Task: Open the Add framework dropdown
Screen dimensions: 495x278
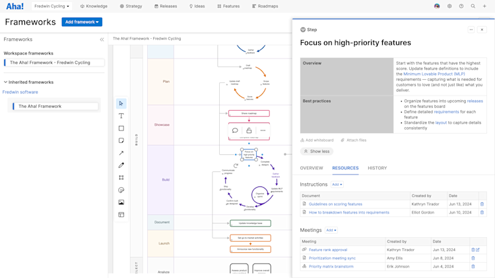Action: pos(82,22)
